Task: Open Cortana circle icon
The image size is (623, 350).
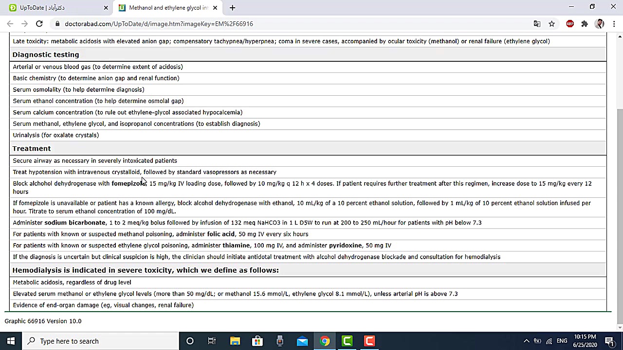Action: [190, 341]
